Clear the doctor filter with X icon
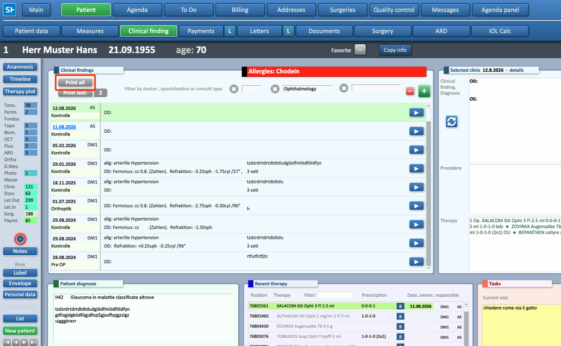Viewport: 561px width, 346px height. [234, 89]
